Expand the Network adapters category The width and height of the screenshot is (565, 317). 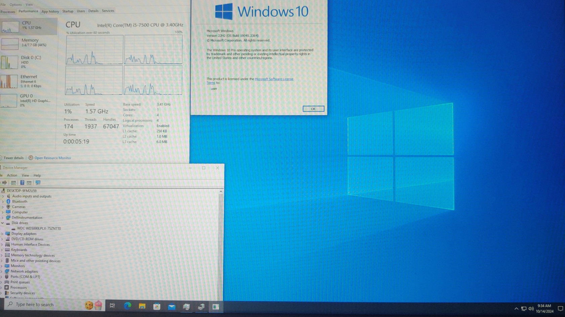pos(2,271)
